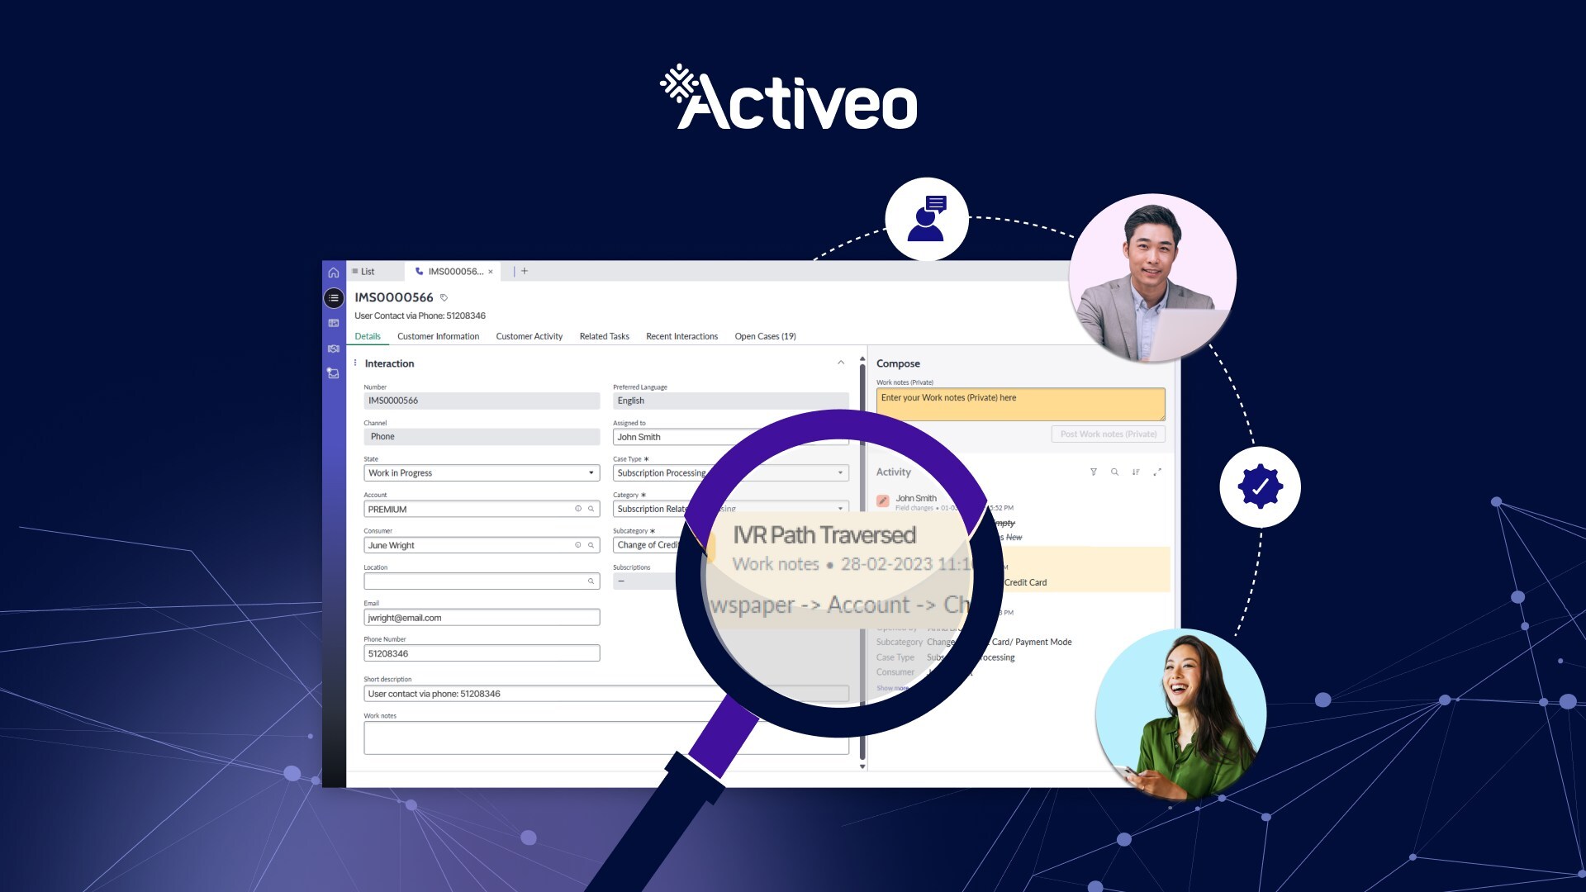Open the Recent Interactions tab

point(682,336)
